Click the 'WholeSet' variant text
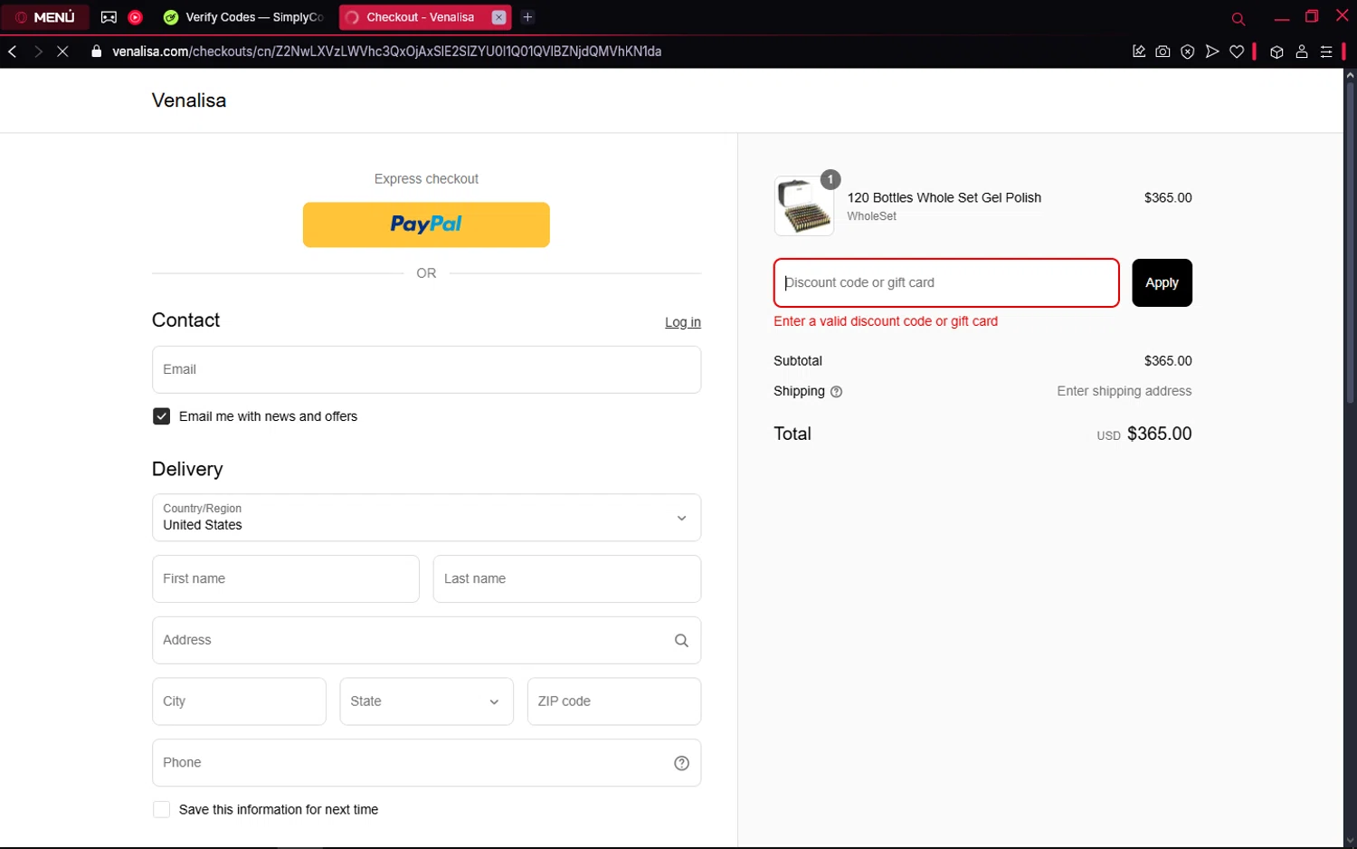 click(871, 216)
